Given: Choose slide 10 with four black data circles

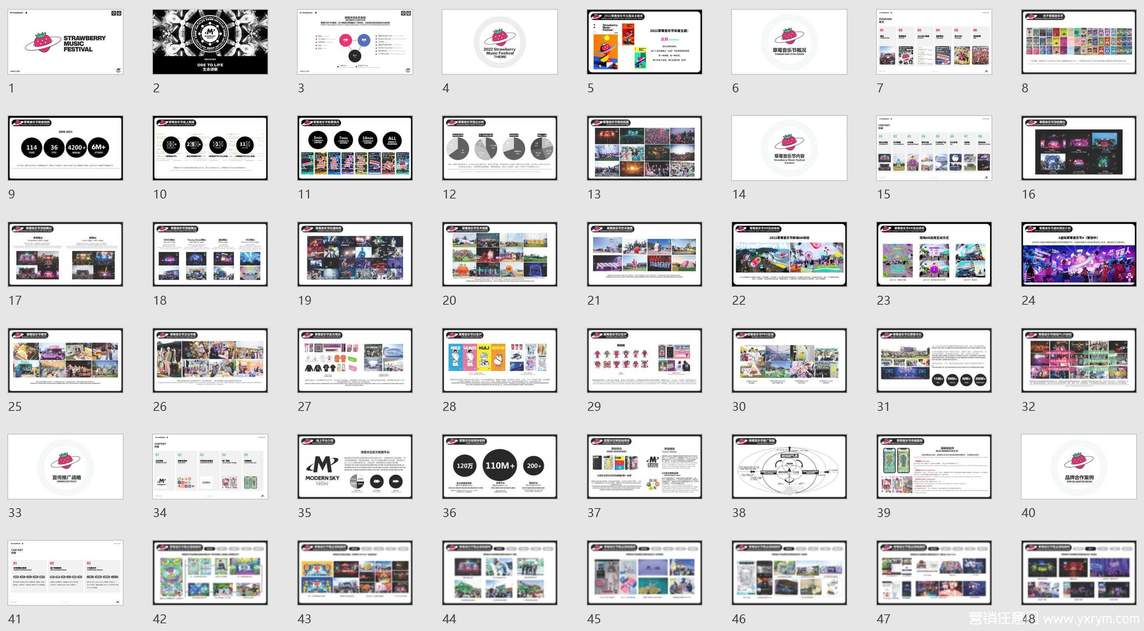Looking at the screenshot, I should click(x=210, y=148).
